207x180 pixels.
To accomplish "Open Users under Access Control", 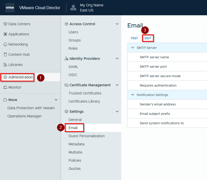I will [73, 32].
